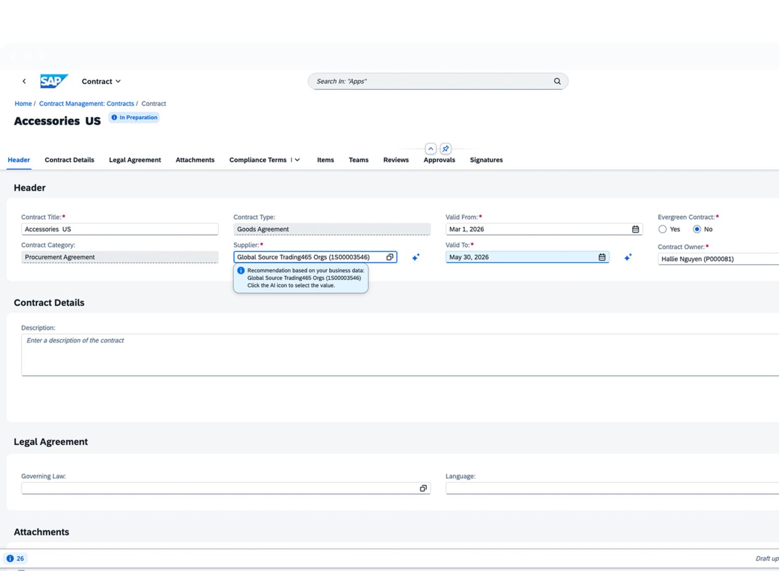779x571 pixels.
Task: Open Valid From calendar picker
Action: [635, 229]
